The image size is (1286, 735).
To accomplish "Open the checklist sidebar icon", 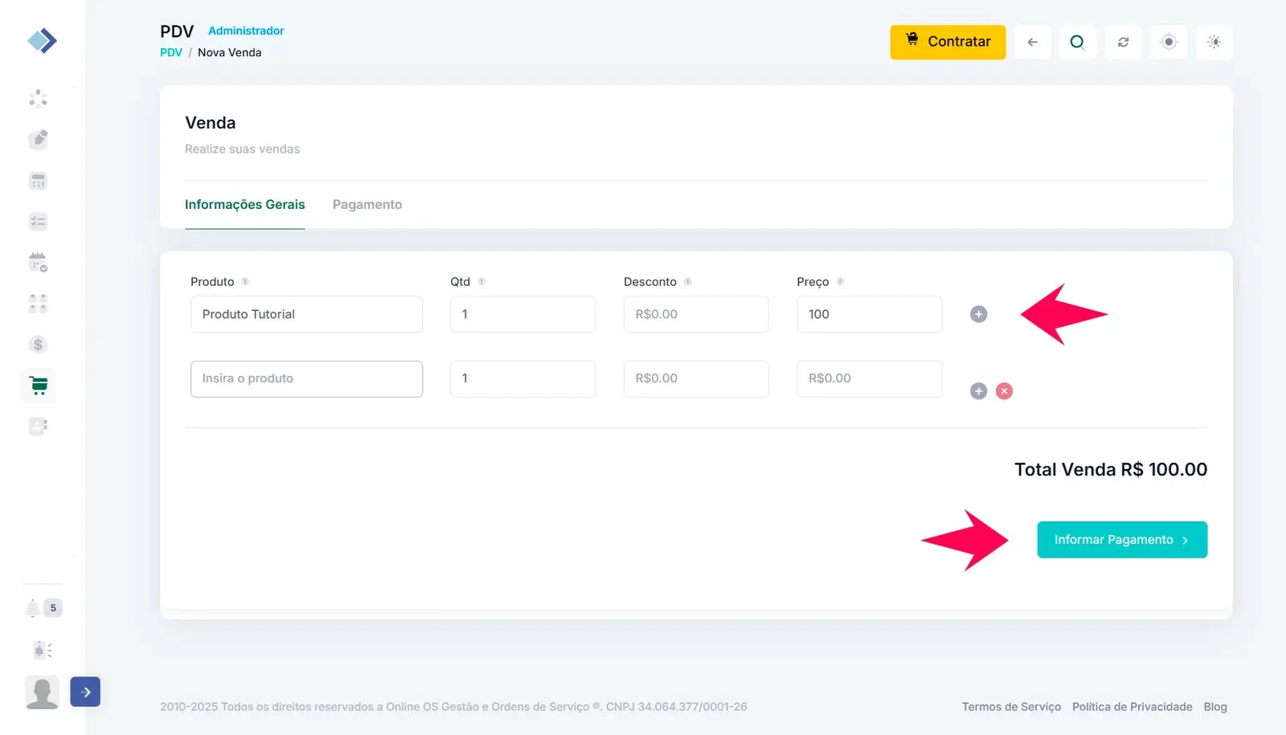I will [38, 221].
